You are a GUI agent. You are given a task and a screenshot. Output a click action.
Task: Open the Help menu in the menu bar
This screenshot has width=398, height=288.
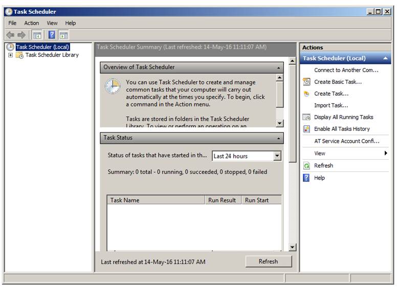point(70,23)
